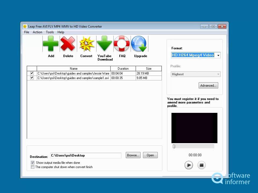Open the File menu
The height and width of the screenshot is (193, 258).
coord(27,32)
